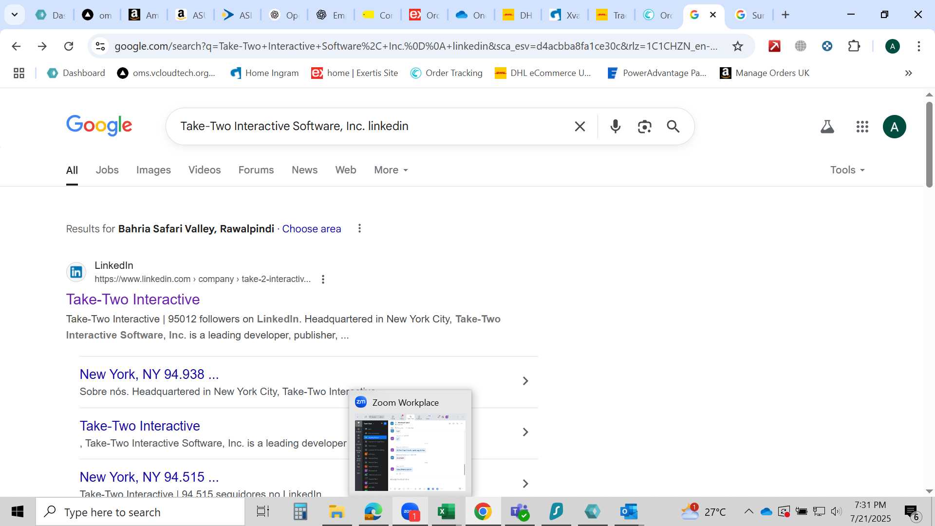
Task: Open Order Tracking bookmark
Action: click(x=447, y=73)
